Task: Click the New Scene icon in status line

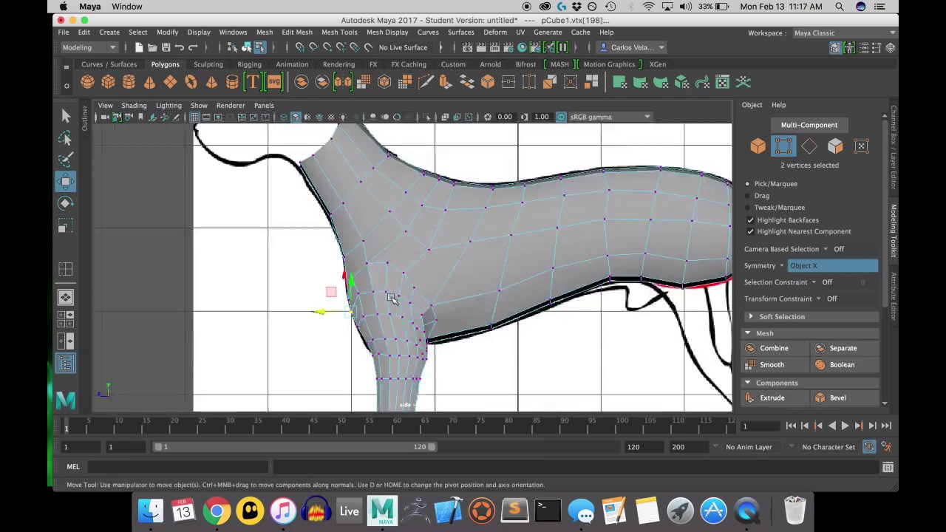Action: tap(139, 47)
